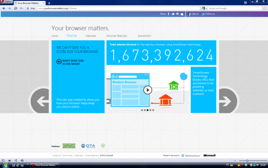Viewport: 268px width, 168px height.
Task: Open the round green partner logo
Action: point(103,146)
